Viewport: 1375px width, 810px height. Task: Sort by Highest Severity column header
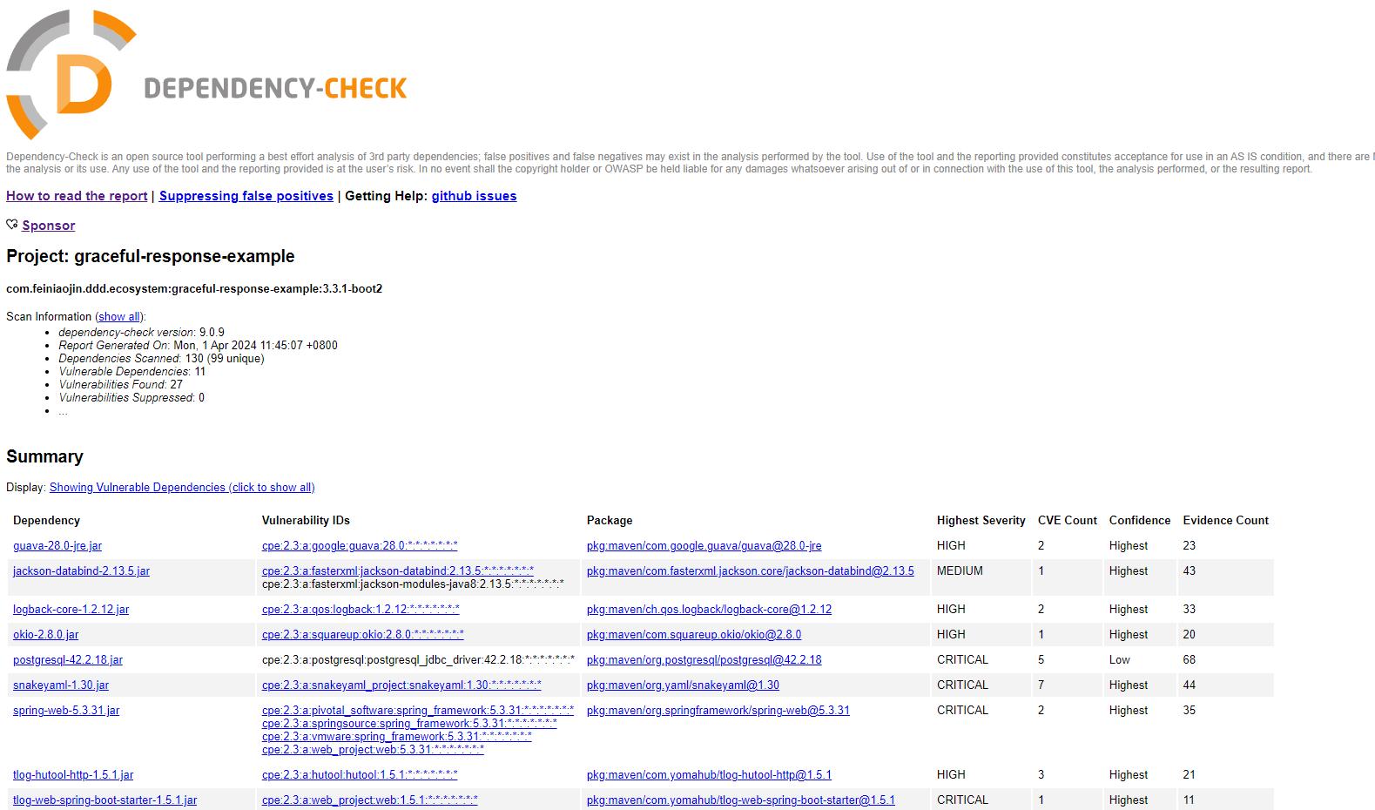click(981, 521)
